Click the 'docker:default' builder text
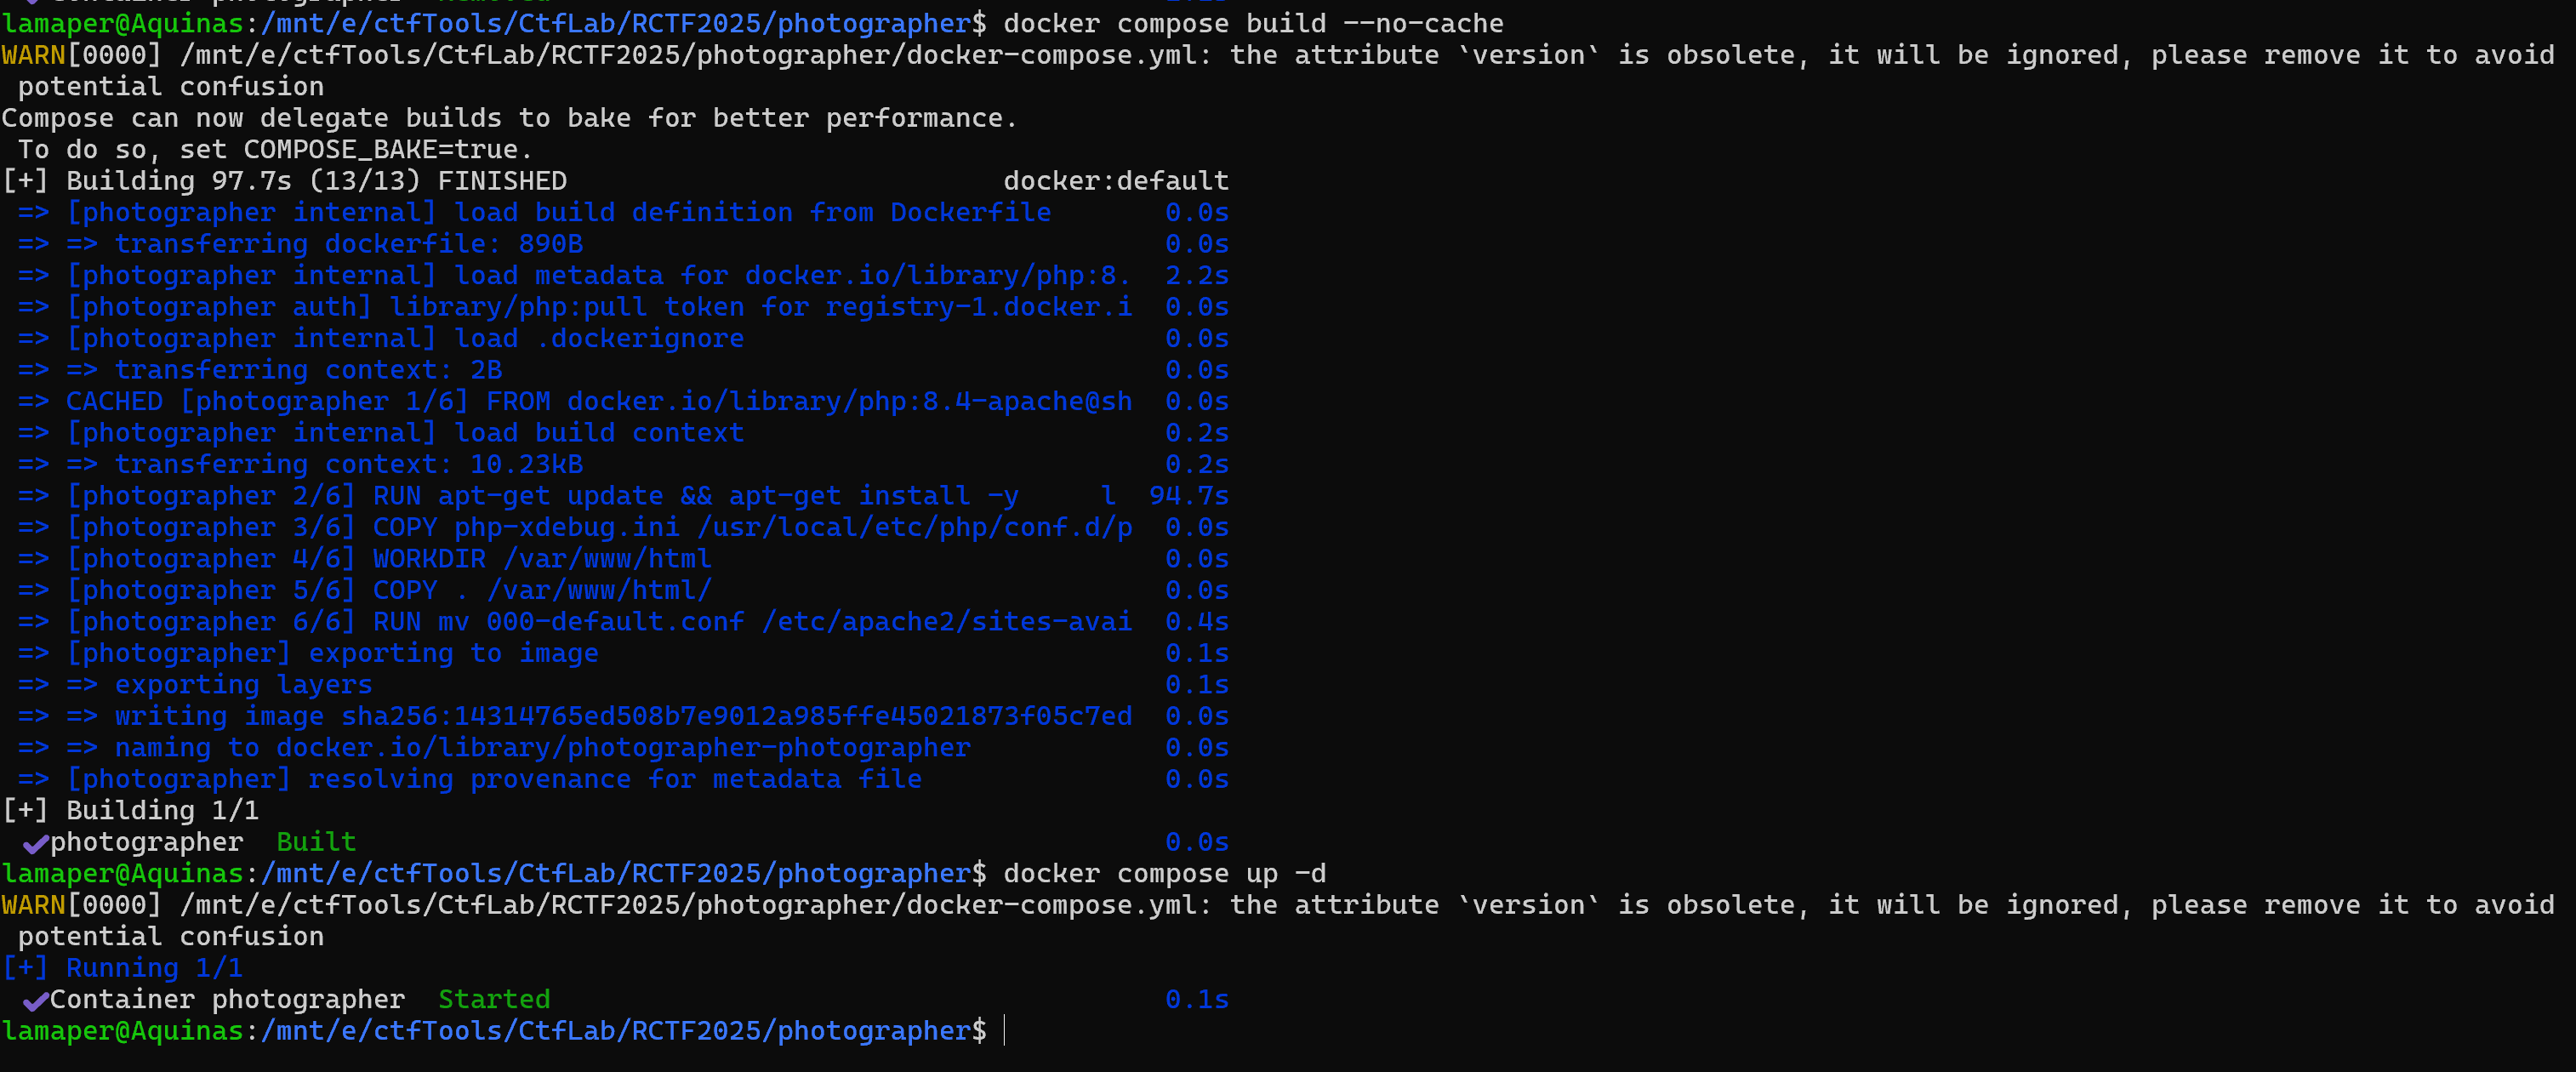 [1115, 181]
